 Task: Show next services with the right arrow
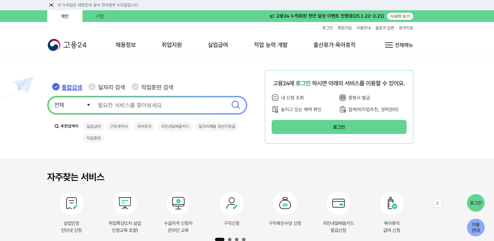point(437,203)
